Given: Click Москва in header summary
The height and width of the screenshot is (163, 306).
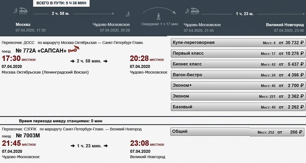Looking at the screenshot, I should (x=23, y=24).
